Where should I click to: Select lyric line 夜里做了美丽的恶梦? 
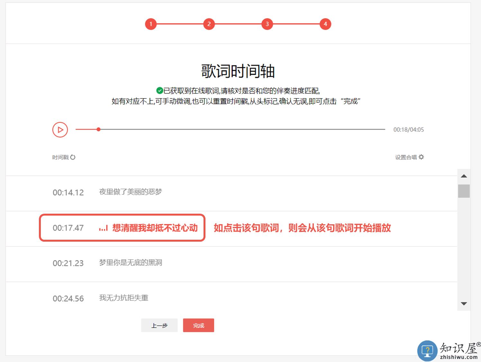[131, 192]
